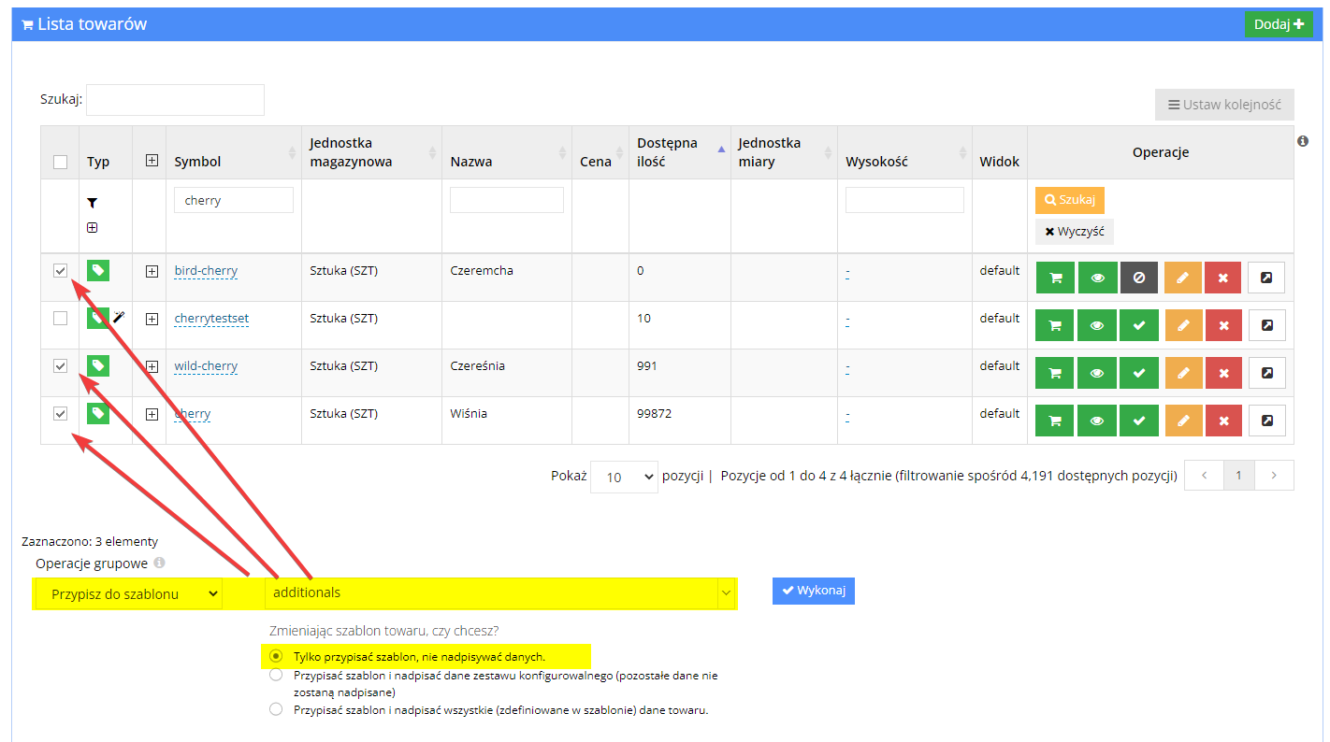Screen dimensions: 1330x742
Task: Open wild-cherry via external arrow icon
Action: 1266,373
